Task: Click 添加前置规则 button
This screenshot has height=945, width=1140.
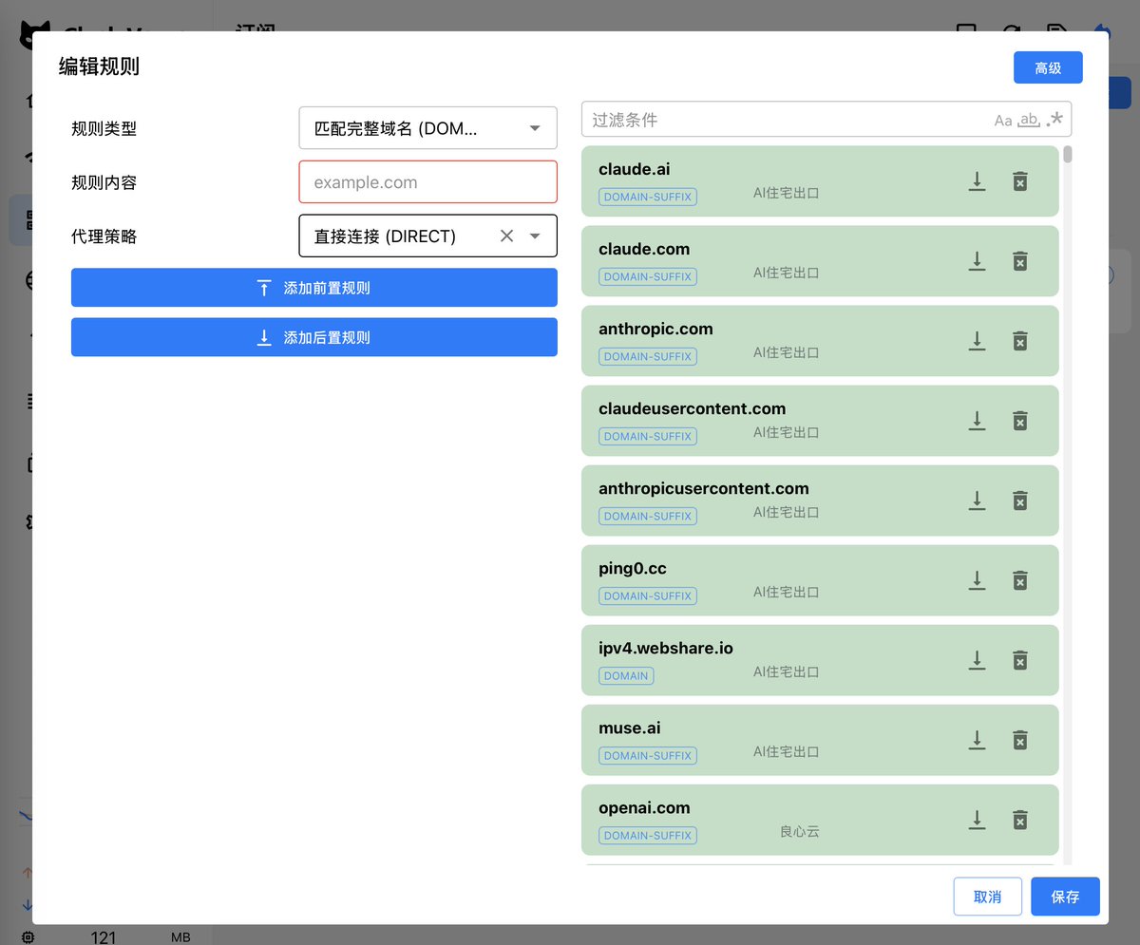Action: [314, 288]
